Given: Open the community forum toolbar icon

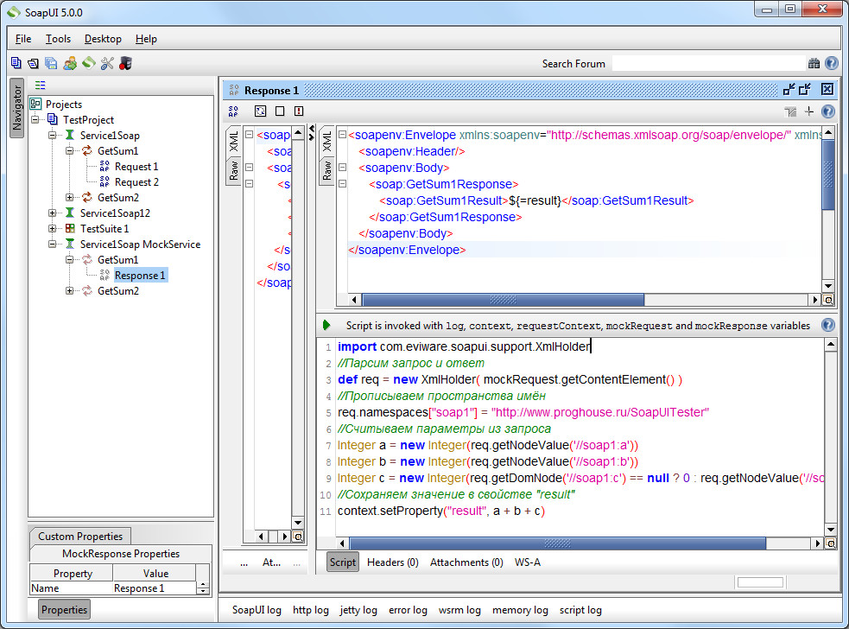Looking at the screenshot, I should 70,63.
